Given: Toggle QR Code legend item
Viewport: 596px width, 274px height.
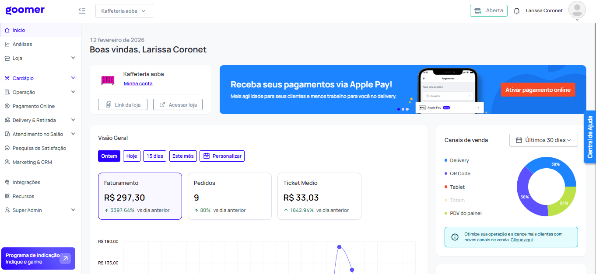Looking at the screenshot, I should (460, 173).
